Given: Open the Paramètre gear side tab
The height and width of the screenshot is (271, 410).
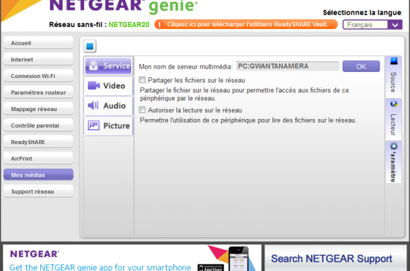Looking at the screenshot, I should point(393,147).
